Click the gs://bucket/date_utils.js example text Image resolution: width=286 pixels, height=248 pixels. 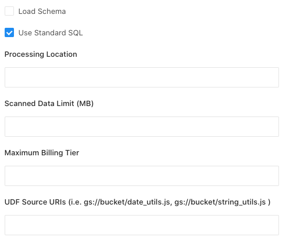pos(127,202)
